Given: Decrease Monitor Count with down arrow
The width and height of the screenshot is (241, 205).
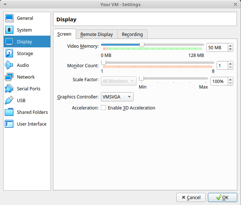Looking at the screenshot, I should (230, 67).
